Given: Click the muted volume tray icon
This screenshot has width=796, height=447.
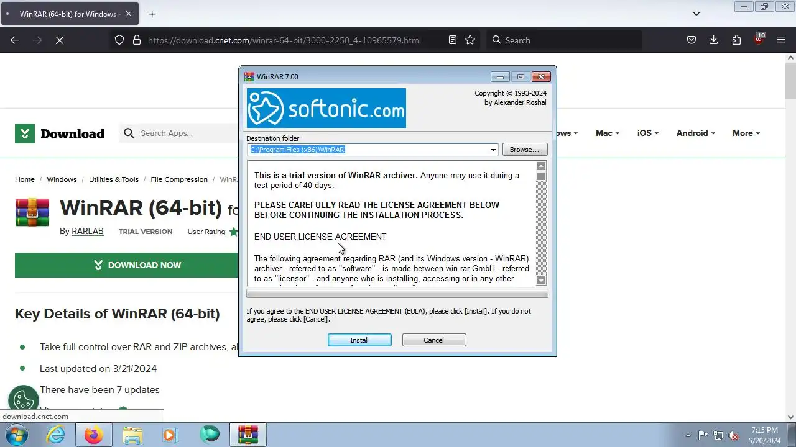Looking at the screenshot, I should coord(734,435).
